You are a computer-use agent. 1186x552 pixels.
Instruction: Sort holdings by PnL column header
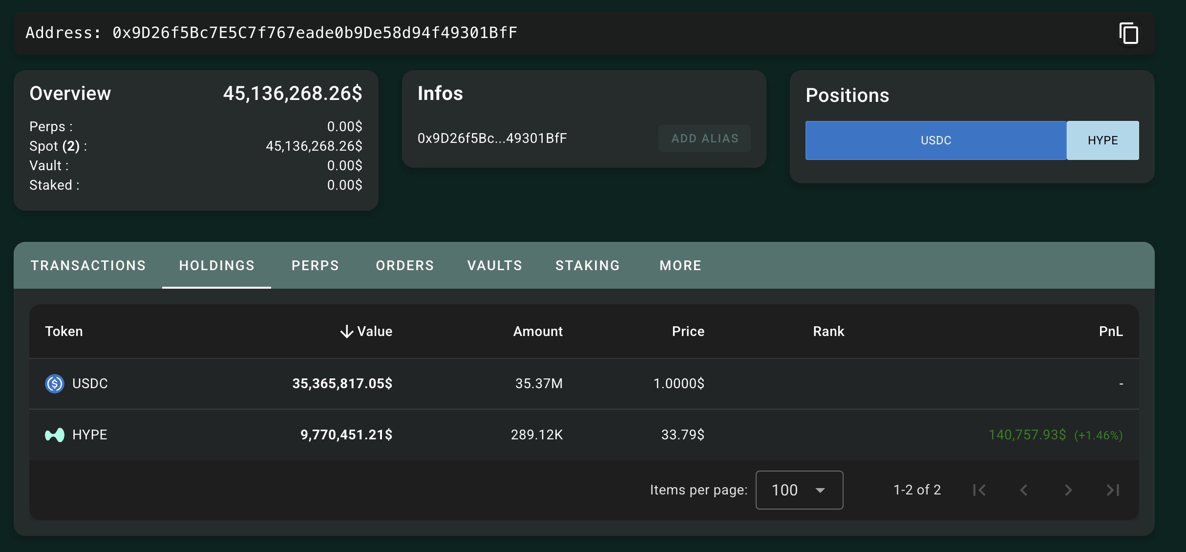pyautogui.click(x=1110, y=332)
